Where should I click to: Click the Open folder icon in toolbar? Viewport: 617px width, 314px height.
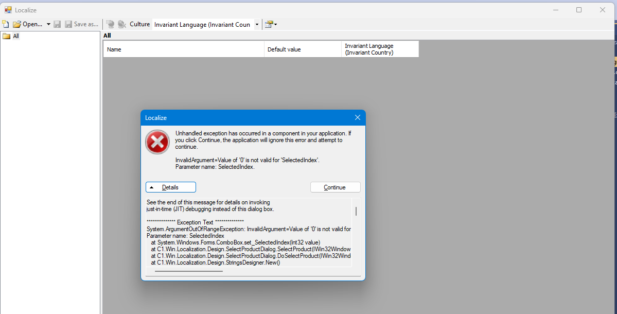coord(17,24)
